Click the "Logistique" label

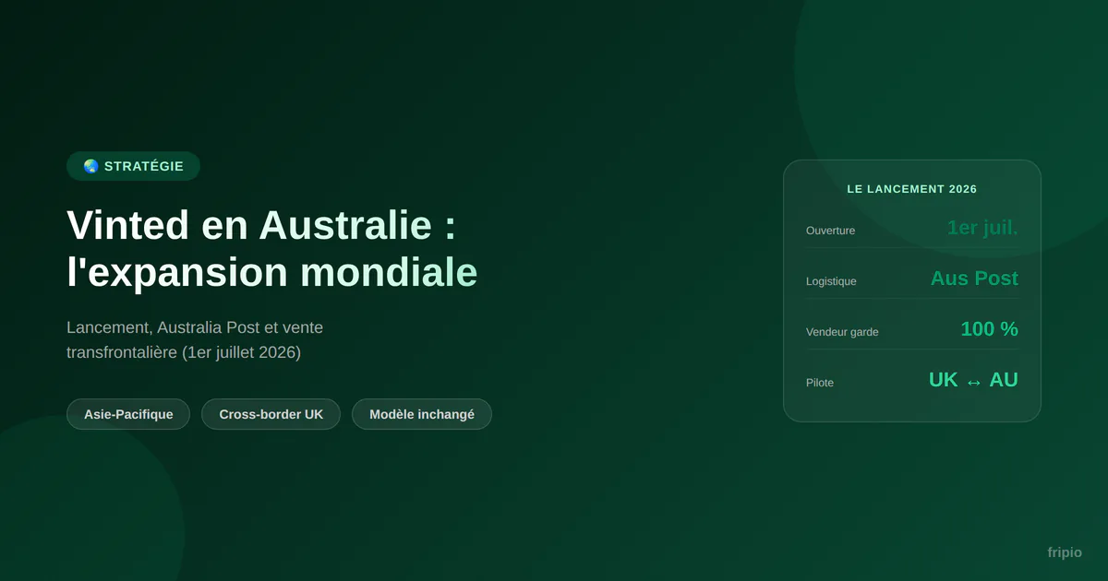[831, 281]
